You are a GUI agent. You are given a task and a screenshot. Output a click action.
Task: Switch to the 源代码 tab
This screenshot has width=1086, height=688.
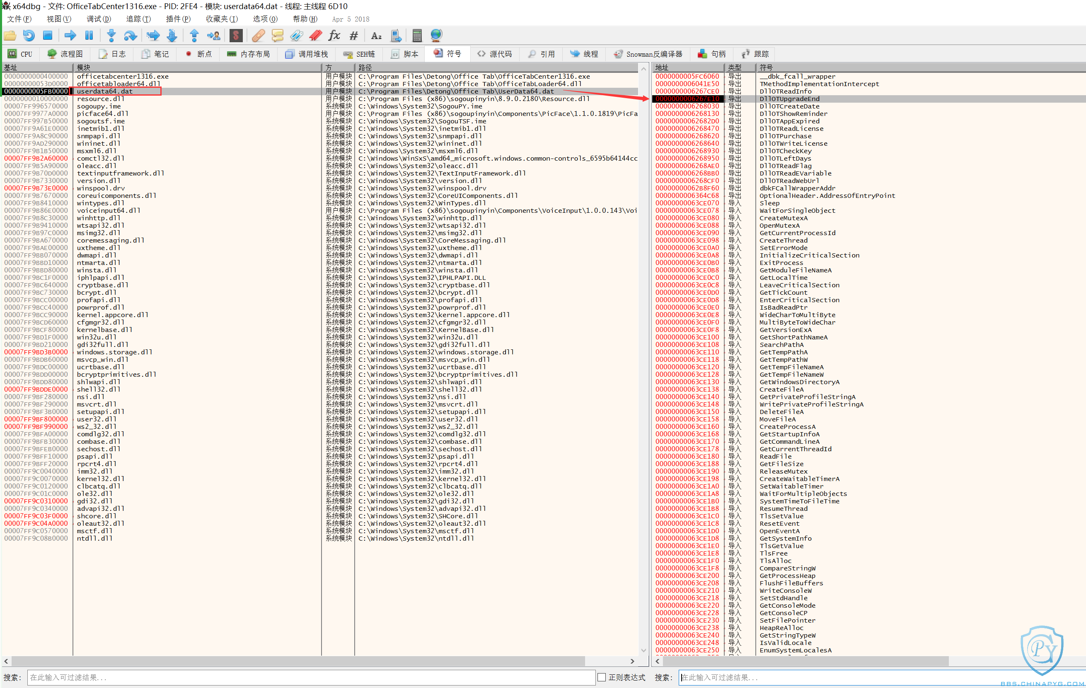(x=495, y=54)
